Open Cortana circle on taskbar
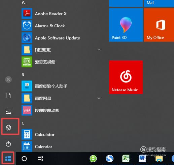This screenshot has width=174, height=165. pos(24,158)
